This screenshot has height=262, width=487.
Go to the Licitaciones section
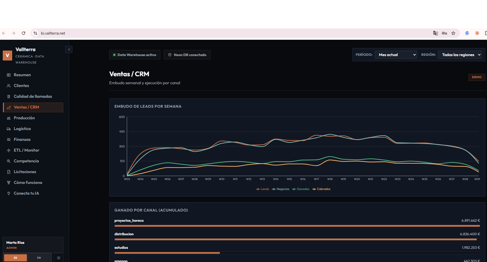click(x=33, y=172)
